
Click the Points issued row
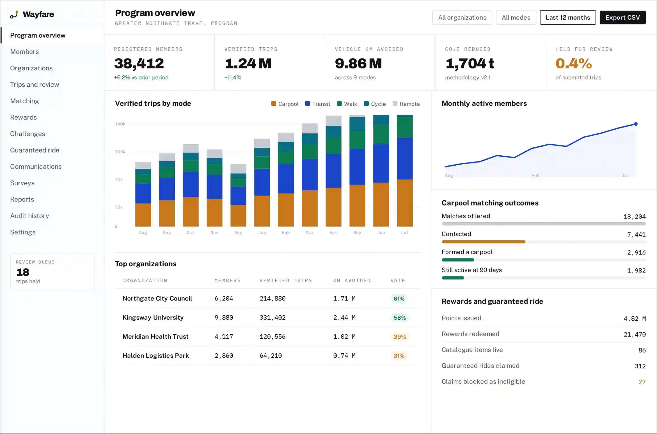tap(544, 318)
